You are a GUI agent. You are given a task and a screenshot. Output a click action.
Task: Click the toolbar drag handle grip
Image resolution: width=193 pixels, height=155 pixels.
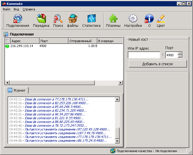pyautogui.click(x=3, y=20)
